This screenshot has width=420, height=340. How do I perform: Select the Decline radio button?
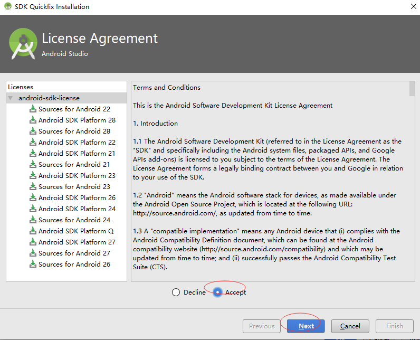tap(176, 292)
